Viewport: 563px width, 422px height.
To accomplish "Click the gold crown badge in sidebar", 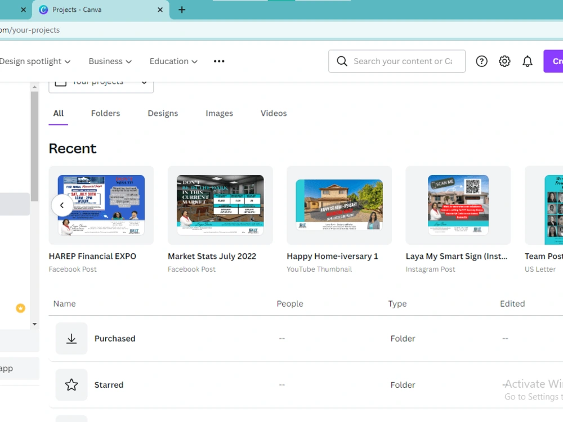I will pos(20,308).
